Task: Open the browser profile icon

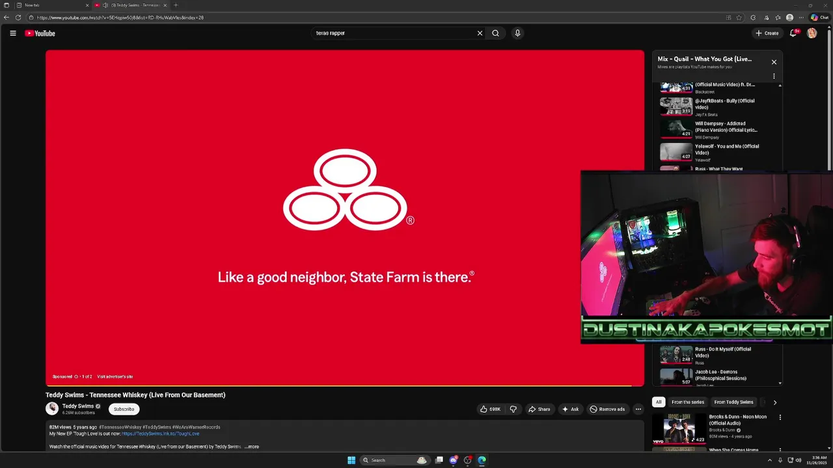Action: point(789,18)
